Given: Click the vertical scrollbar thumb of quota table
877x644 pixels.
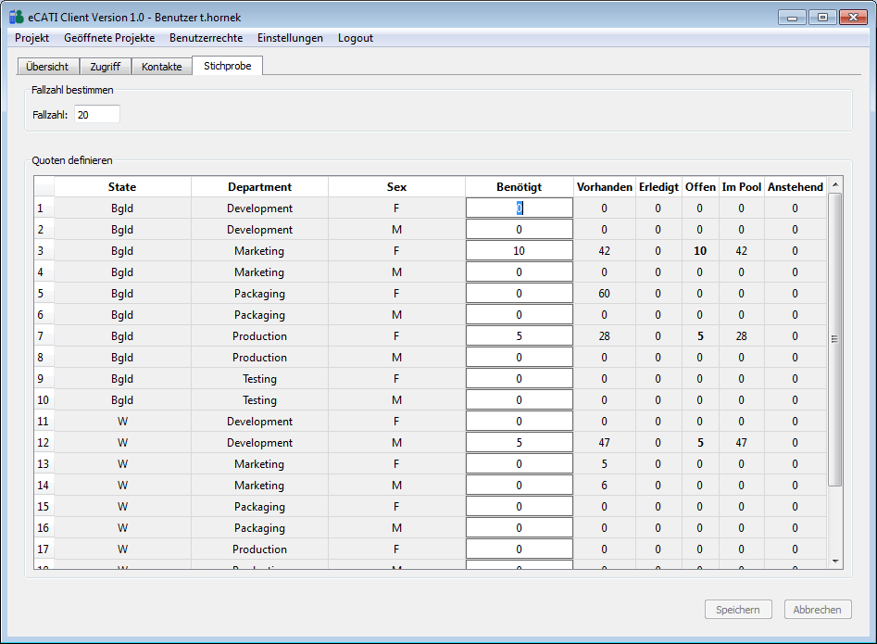Looking at the screenshot, I should click(834, 338).
